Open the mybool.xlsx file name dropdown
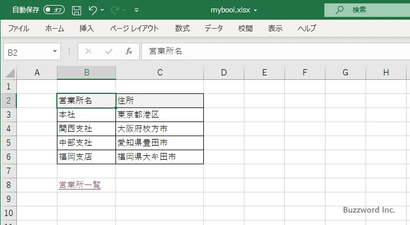This screenshot has height=225, width=410. point(256,10)
